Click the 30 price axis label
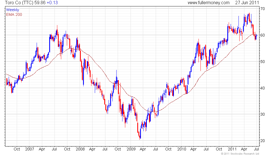This screenshot has height=156, width=274. coord(263,114)
